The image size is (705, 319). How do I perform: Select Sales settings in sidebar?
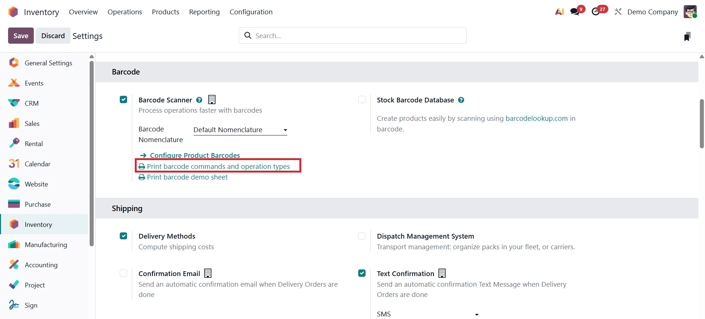44,123
